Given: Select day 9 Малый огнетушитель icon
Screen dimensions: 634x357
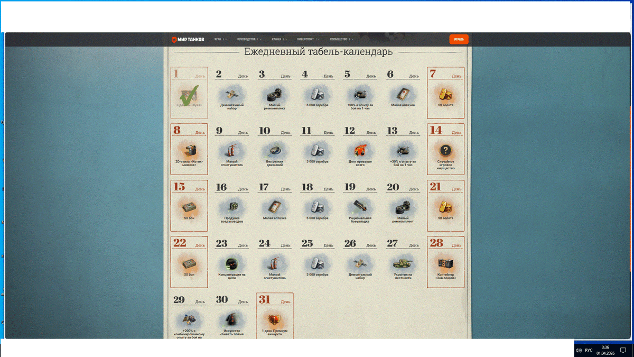Looking at the screenshot, I should pos(232,150).
